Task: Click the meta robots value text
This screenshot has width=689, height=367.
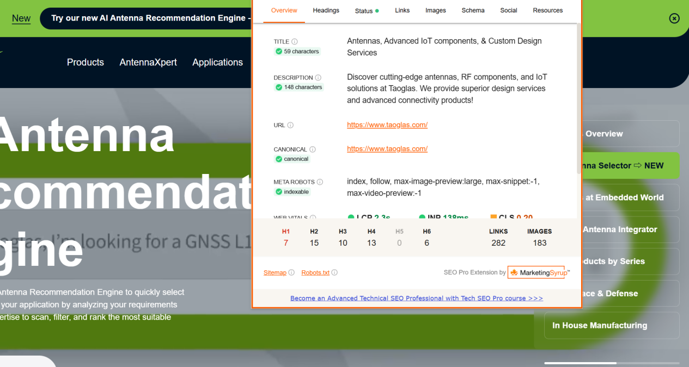Action: point(443,187)
